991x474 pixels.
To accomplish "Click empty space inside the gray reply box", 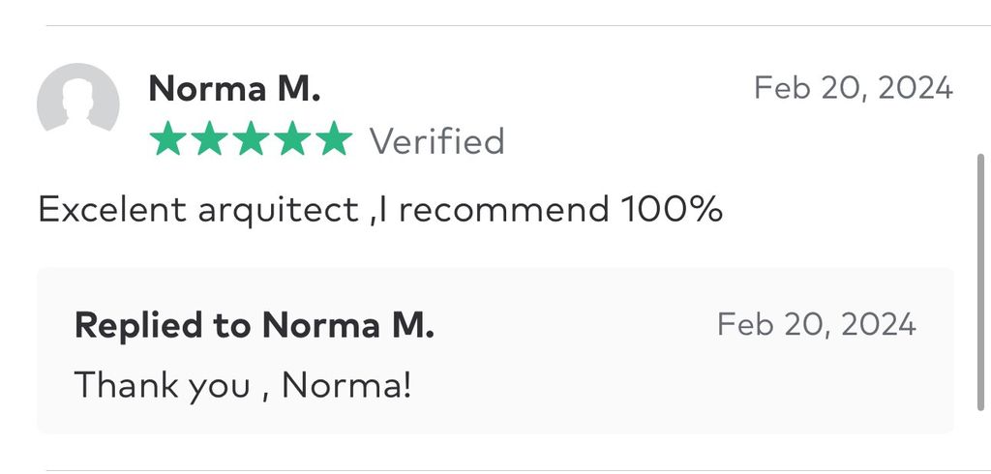I will 677,387.
